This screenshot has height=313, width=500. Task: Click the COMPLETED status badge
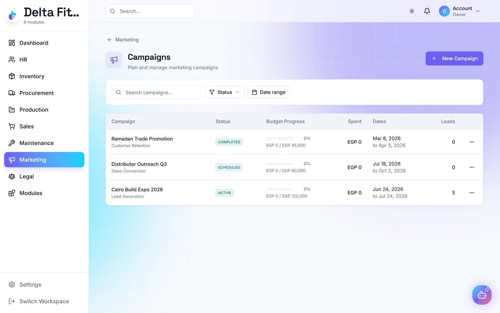coord(229,142)
